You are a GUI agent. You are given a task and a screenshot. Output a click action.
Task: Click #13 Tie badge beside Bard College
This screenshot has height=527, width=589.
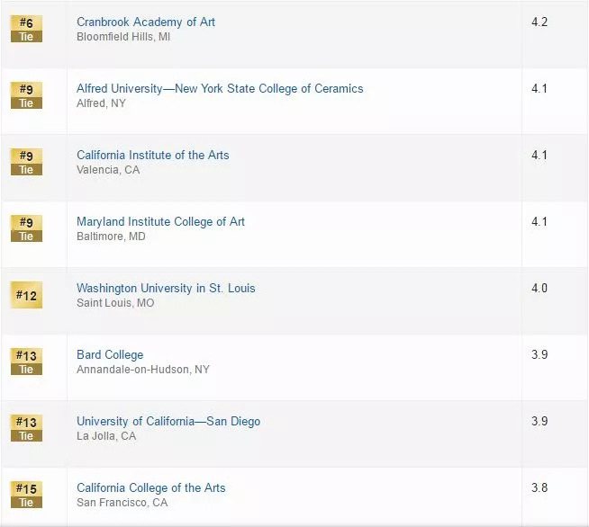26,362
